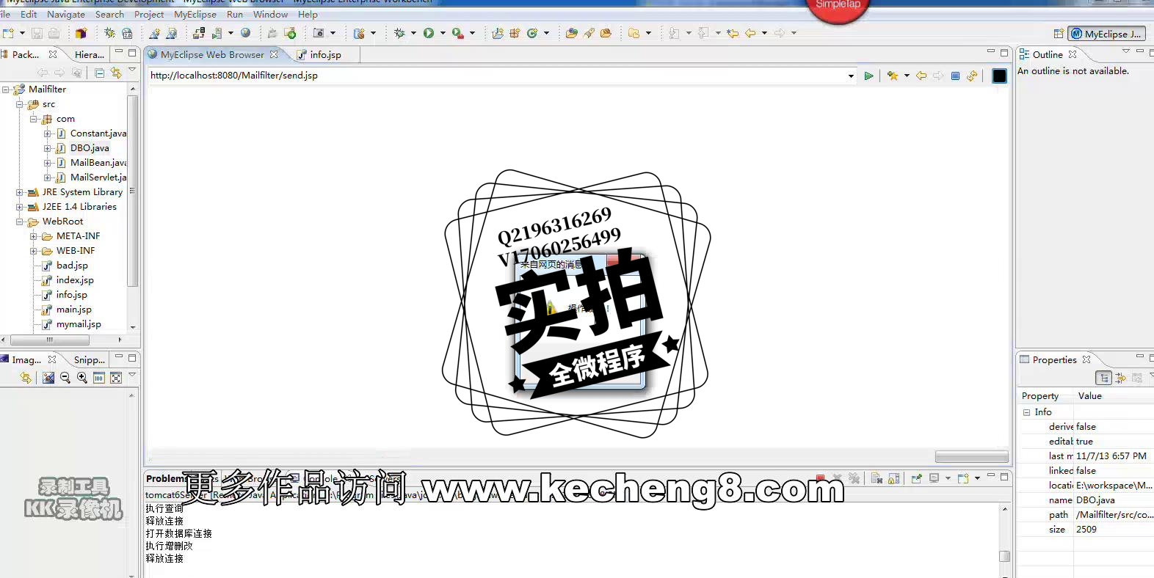Image resolution: width=1154 pixels, height=578 pixels.
Task: Click the black square icon in browser toolbar
Action: coord(999,76)
